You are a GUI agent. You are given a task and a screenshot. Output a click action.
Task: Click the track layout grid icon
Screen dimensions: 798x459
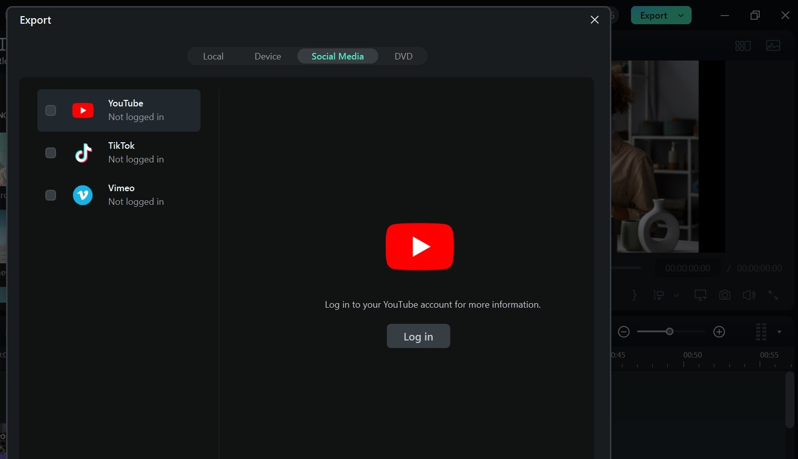(761, 331)
